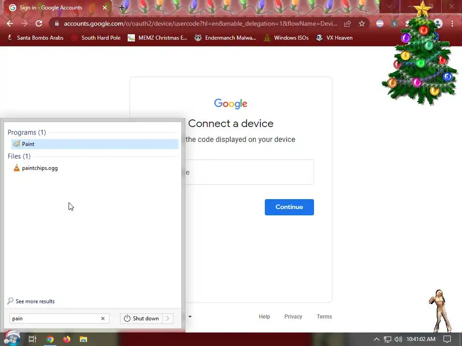
Task: Open the Help link
Action: click(264, 317)
